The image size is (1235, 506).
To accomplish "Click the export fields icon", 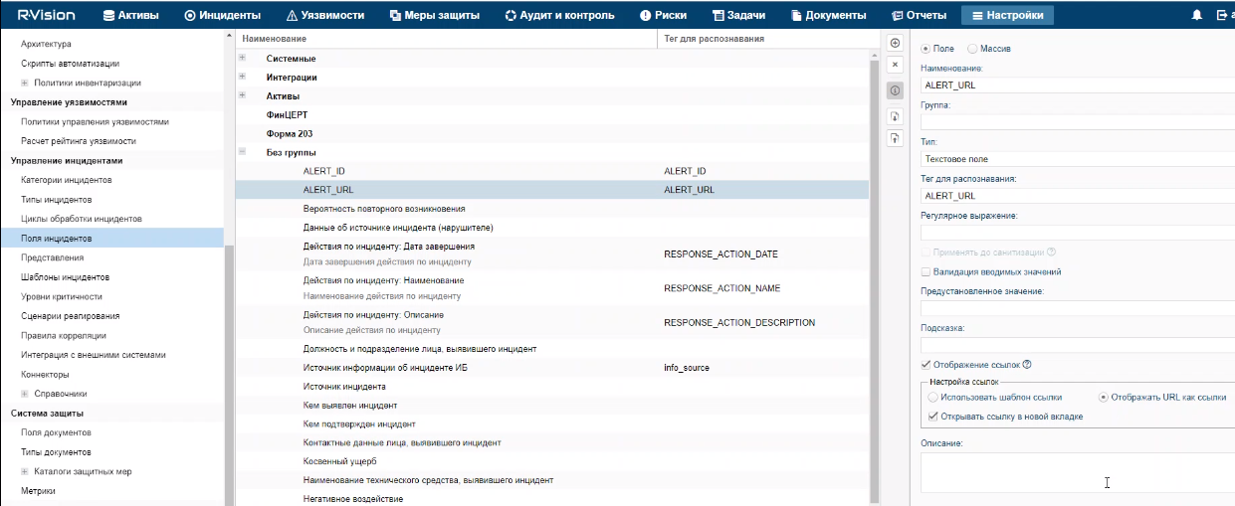I will [895, 137].
